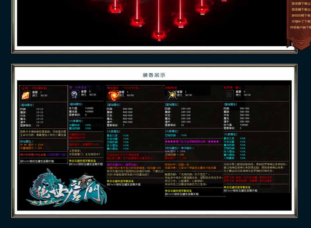Click the fifth item's 基础属性 header
Image resolution: width=311 pixels, height=228 pixels.
point(230,105)
